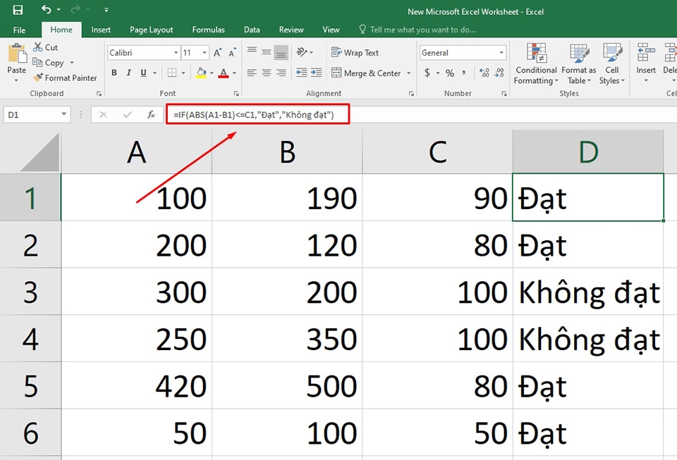The height and width of the screenshot is (460, 677).
Task: Apply Italic formatting
Action: click(x=128, y=73)
